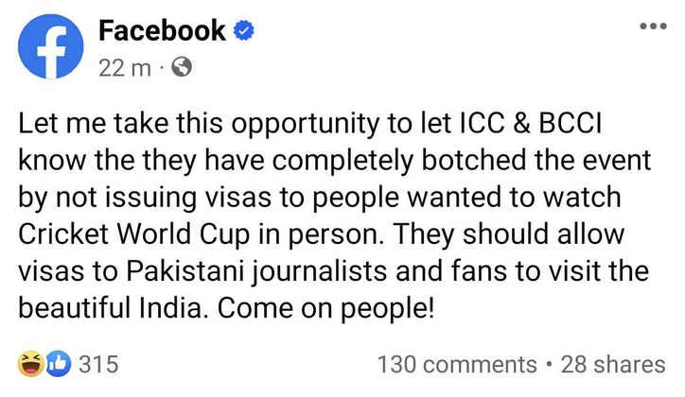Open the Facebook page name link

point(162,31)
